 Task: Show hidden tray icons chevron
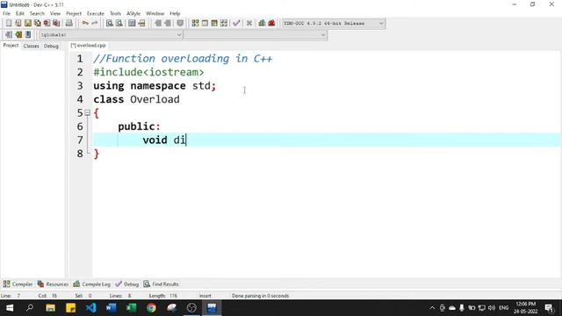(432, 308)
